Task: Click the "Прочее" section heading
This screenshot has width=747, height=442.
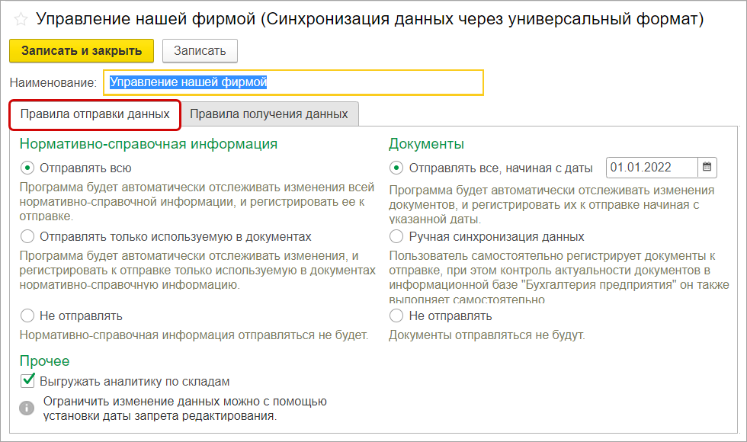Action: point(45,360)
